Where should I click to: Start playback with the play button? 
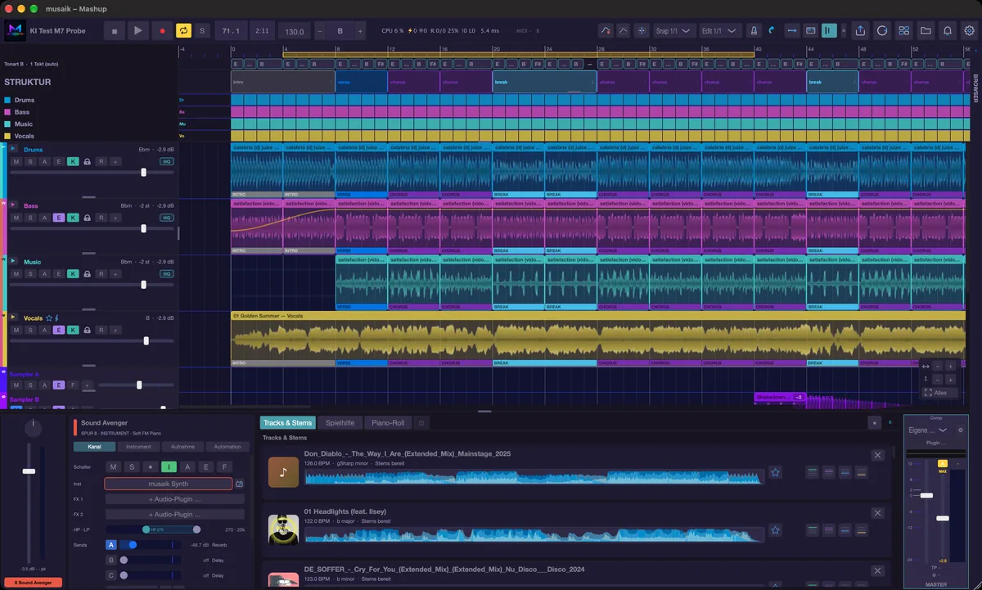tap(137, 31)
